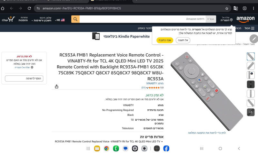Go to the browser home icon
The height and width of the screenshot is (153, 258).
3,8
